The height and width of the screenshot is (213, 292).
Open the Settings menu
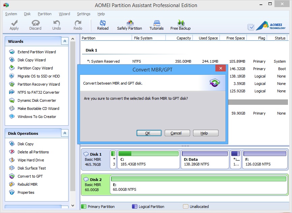(x=84, y=14)
